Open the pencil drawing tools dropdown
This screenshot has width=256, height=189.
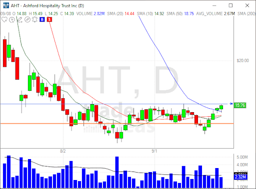point(19,20)
